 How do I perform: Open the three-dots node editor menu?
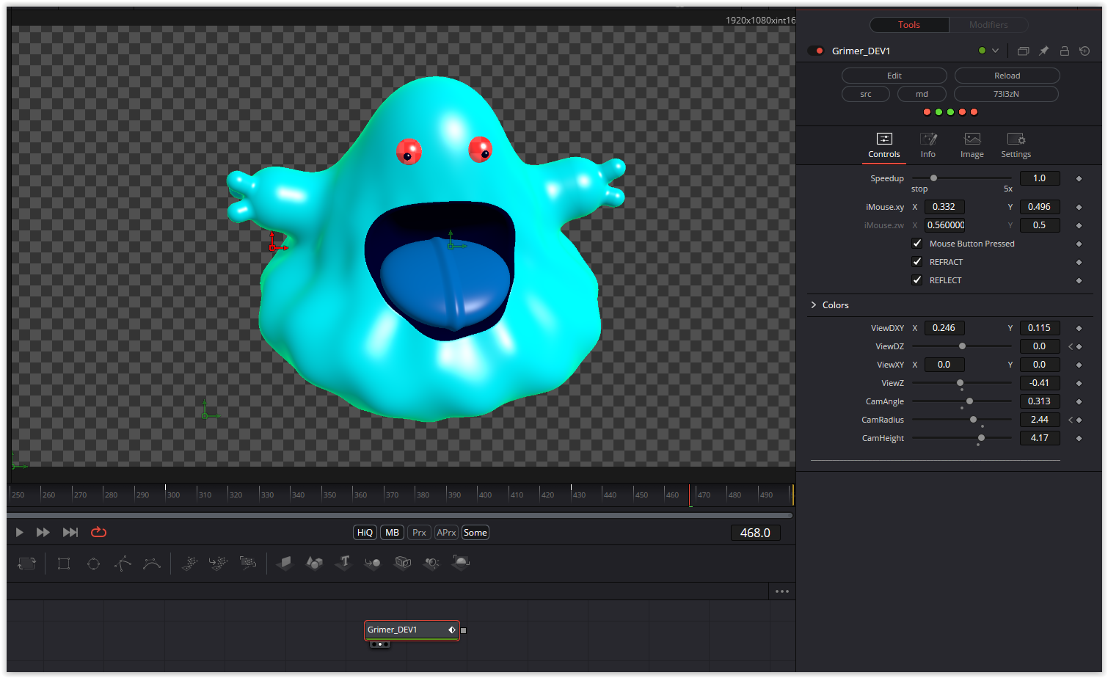point(782,591)
